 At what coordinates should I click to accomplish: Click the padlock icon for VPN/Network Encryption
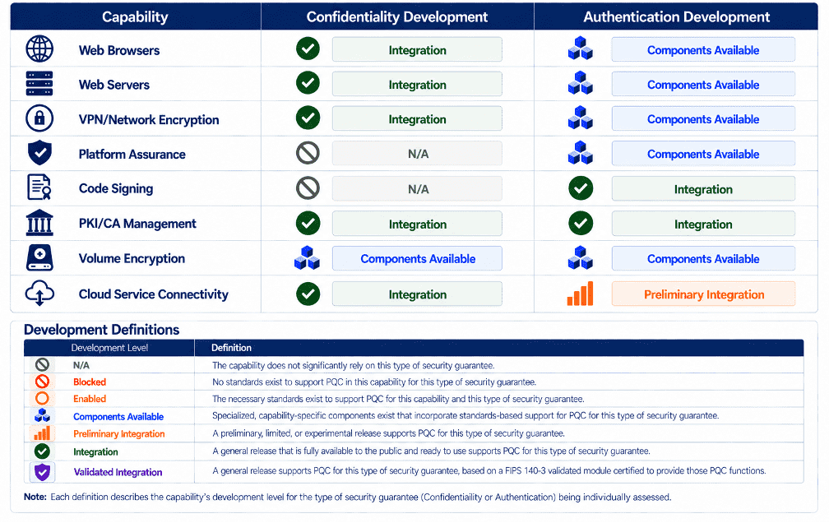39,118
